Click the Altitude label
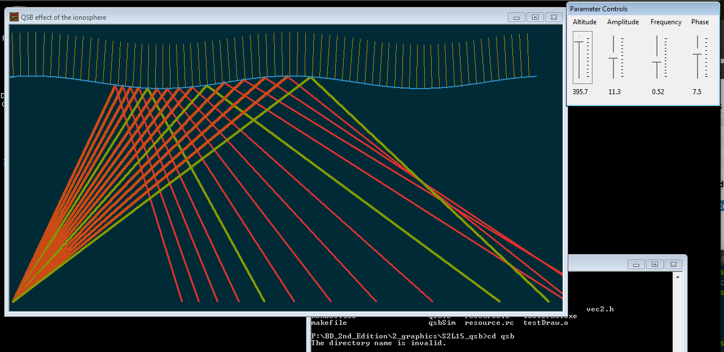724x352 pixels. click(585, 22)
